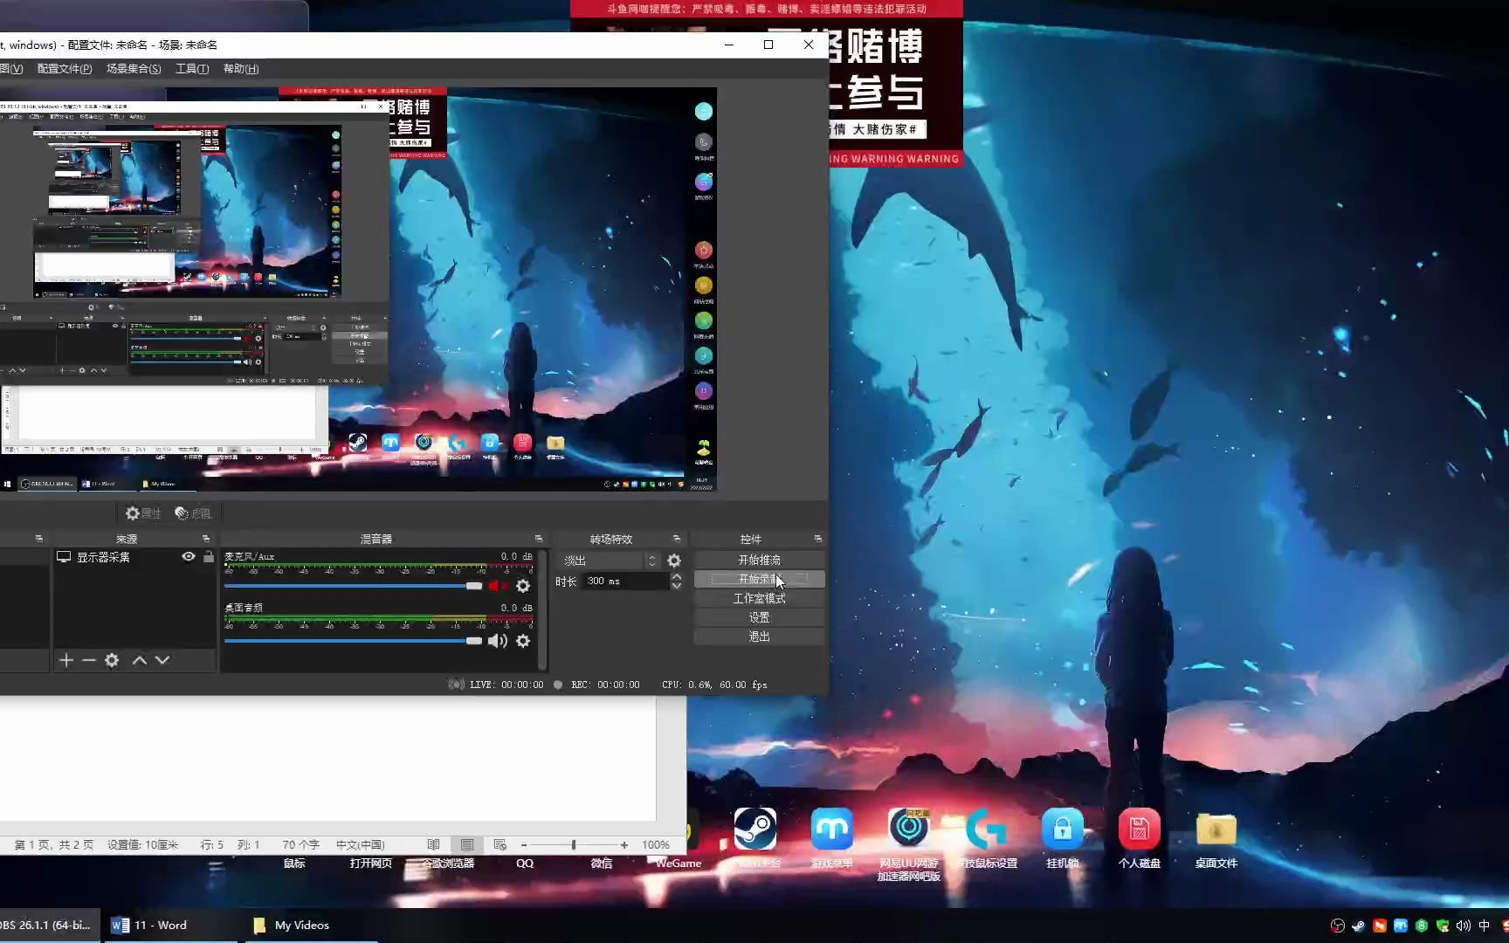Image resolution: width=1509 pixels, height=943 pixels.
Task: Click Word 100% zoom level
Action: click(x=656, y=844)
